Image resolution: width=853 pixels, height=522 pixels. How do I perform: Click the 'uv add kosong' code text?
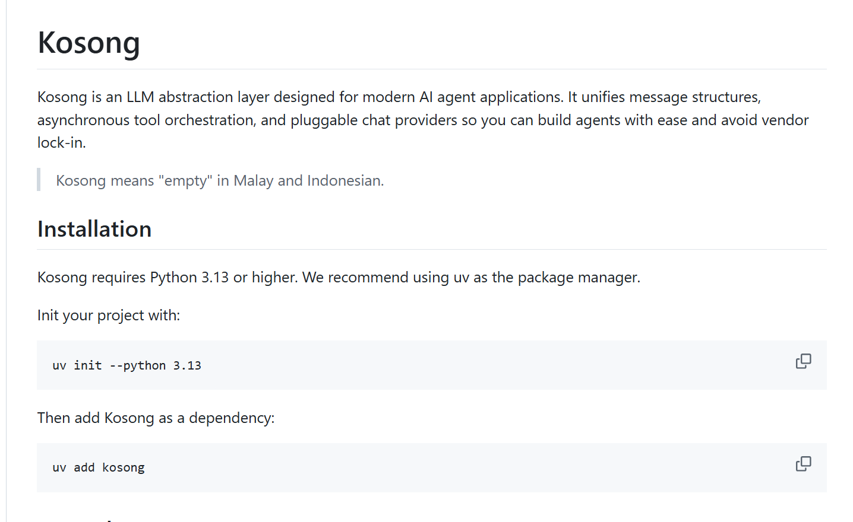[98, 467]
